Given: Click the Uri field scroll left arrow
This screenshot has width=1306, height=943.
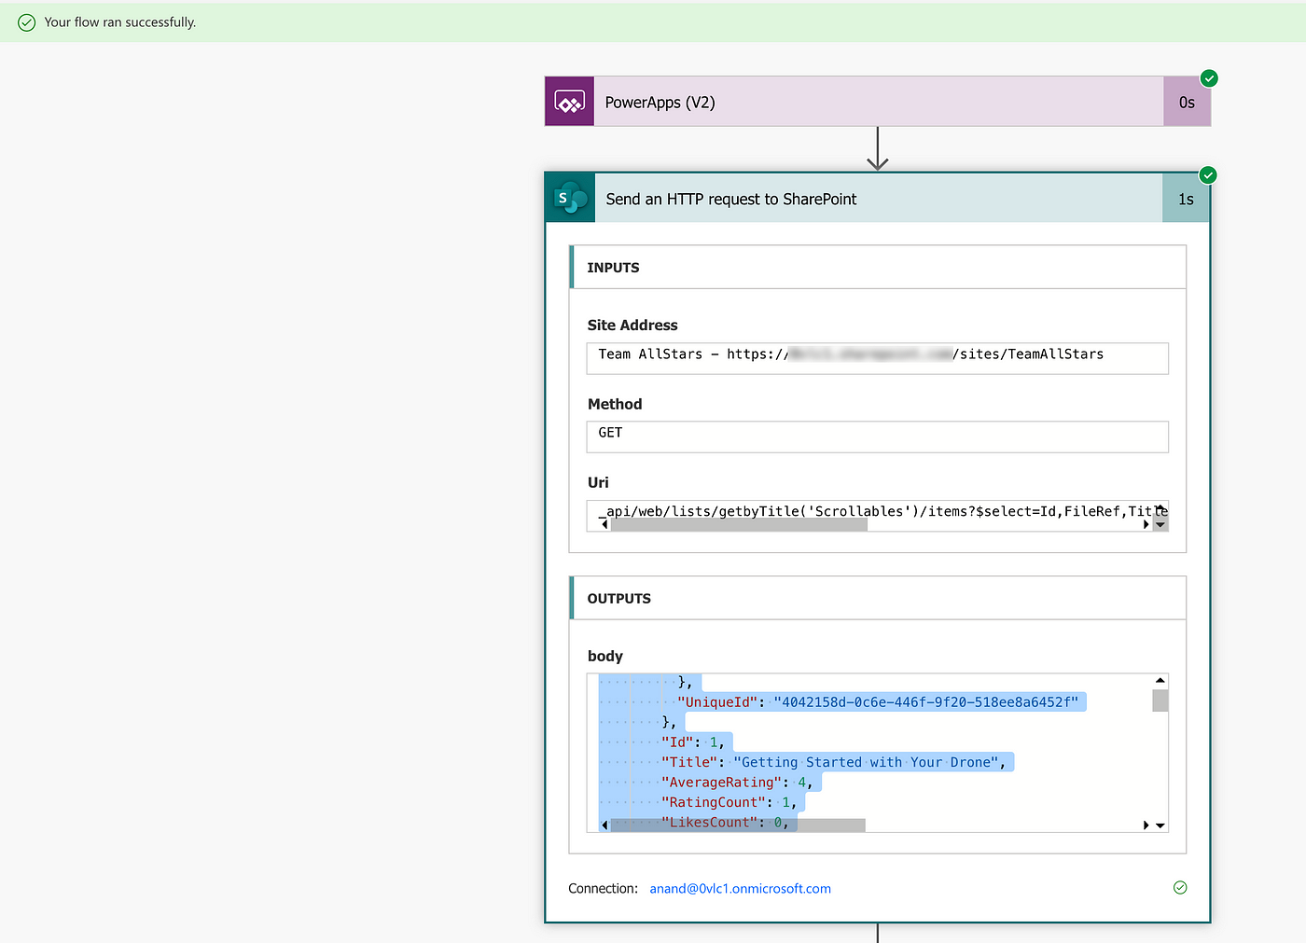Looking at the screenshot, I should coord(604,524).
